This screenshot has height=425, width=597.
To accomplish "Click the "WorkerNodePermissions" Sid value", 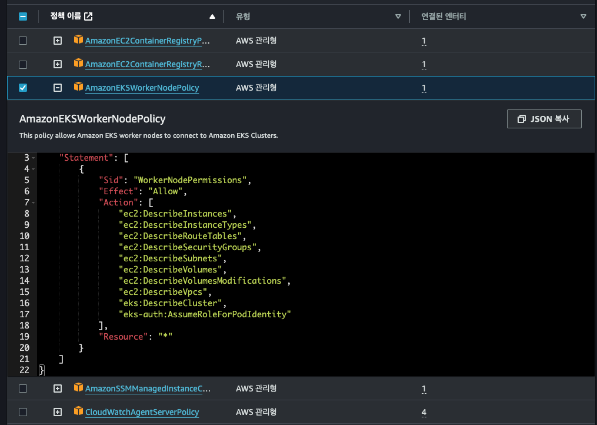I will point(189,180).
